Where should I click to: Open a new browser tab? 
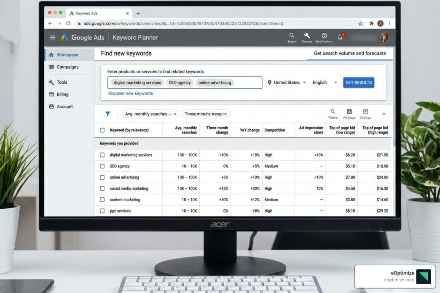(x=138, y=13)
